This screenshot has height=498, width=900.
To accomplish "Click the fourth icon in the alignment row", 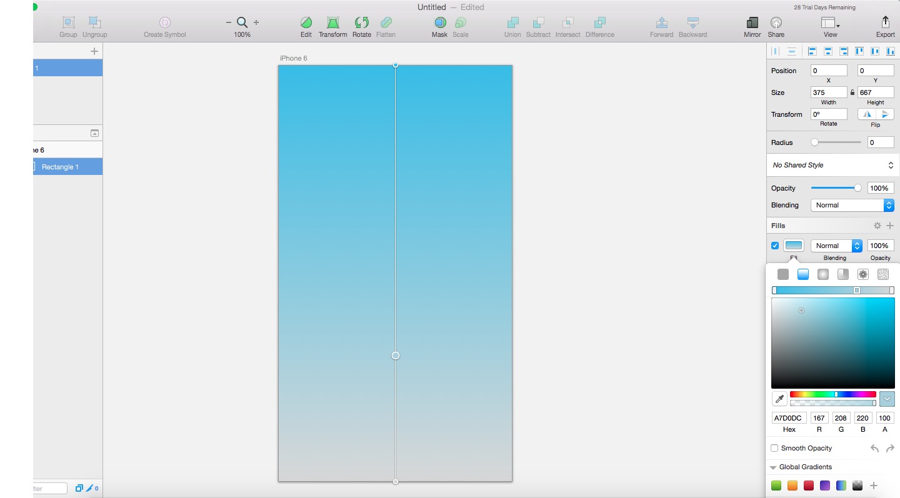I will [x=828, y=51].
